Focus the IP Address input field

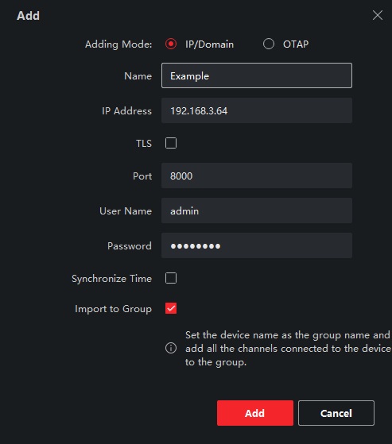[257, 110]
